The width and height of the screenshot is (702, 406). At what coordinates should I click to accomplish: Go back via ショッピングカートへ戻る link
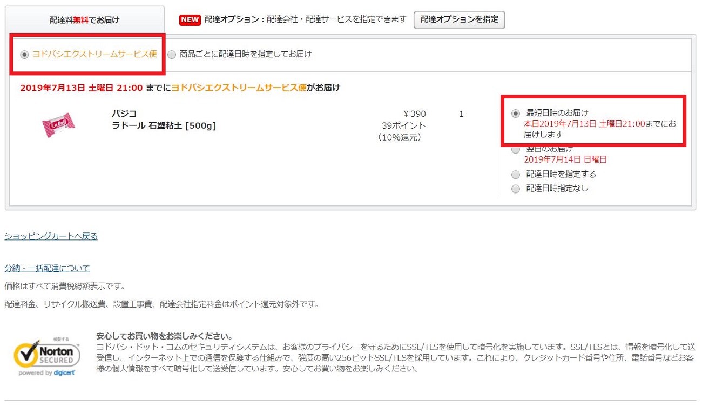coord(51,236)
